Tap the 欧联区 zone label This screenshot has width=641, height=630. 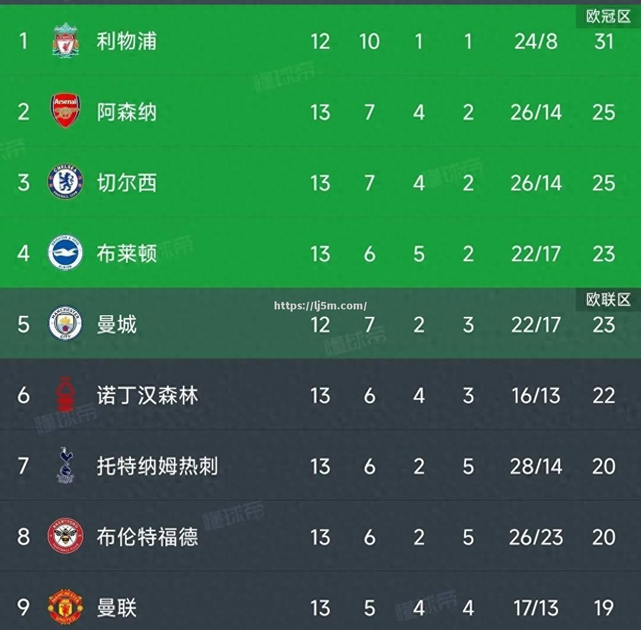(x=608, y=299)
